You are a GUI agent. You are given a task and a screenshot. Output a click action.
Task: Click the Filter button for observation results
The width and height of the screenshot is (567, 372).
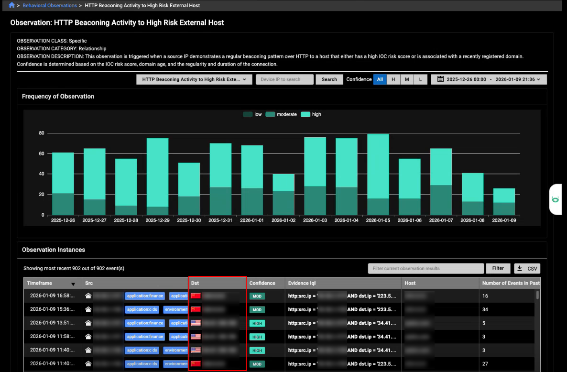(498, 268)
